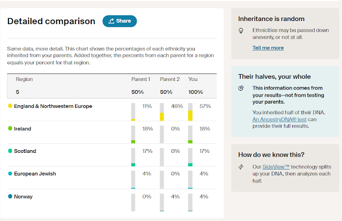Click the European Jewish color dot
The width and height of the screenshot is (342, 221).
10,174
